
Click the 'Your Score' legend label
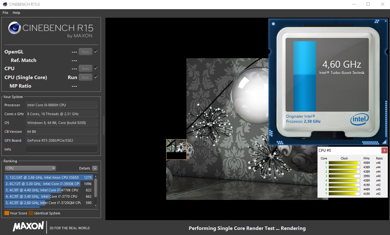tap(19, 213)
